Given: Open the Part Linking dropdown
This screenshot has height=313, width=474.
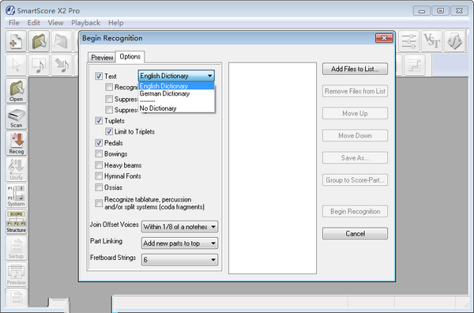Looking at the screenshot, I should pos(179,243).
